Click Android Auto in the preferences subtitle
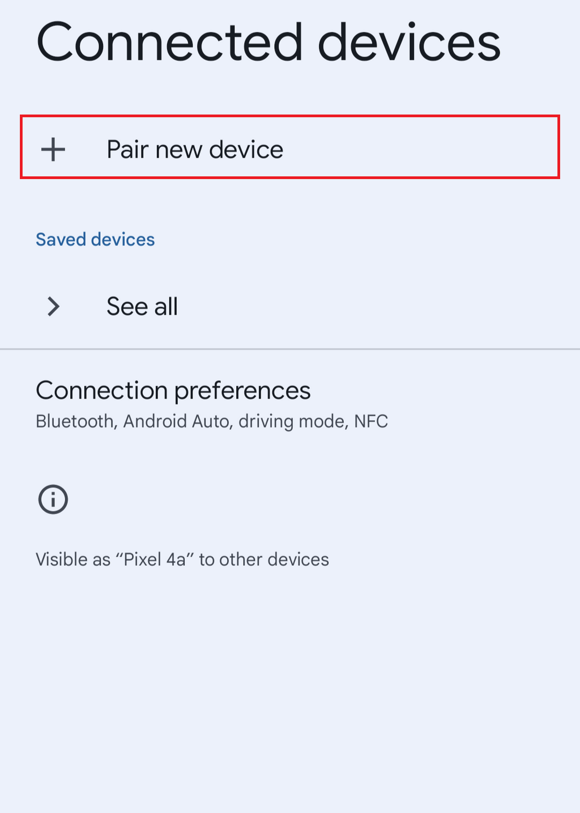This screenshot has height=813, width=580. coord(176,421)
